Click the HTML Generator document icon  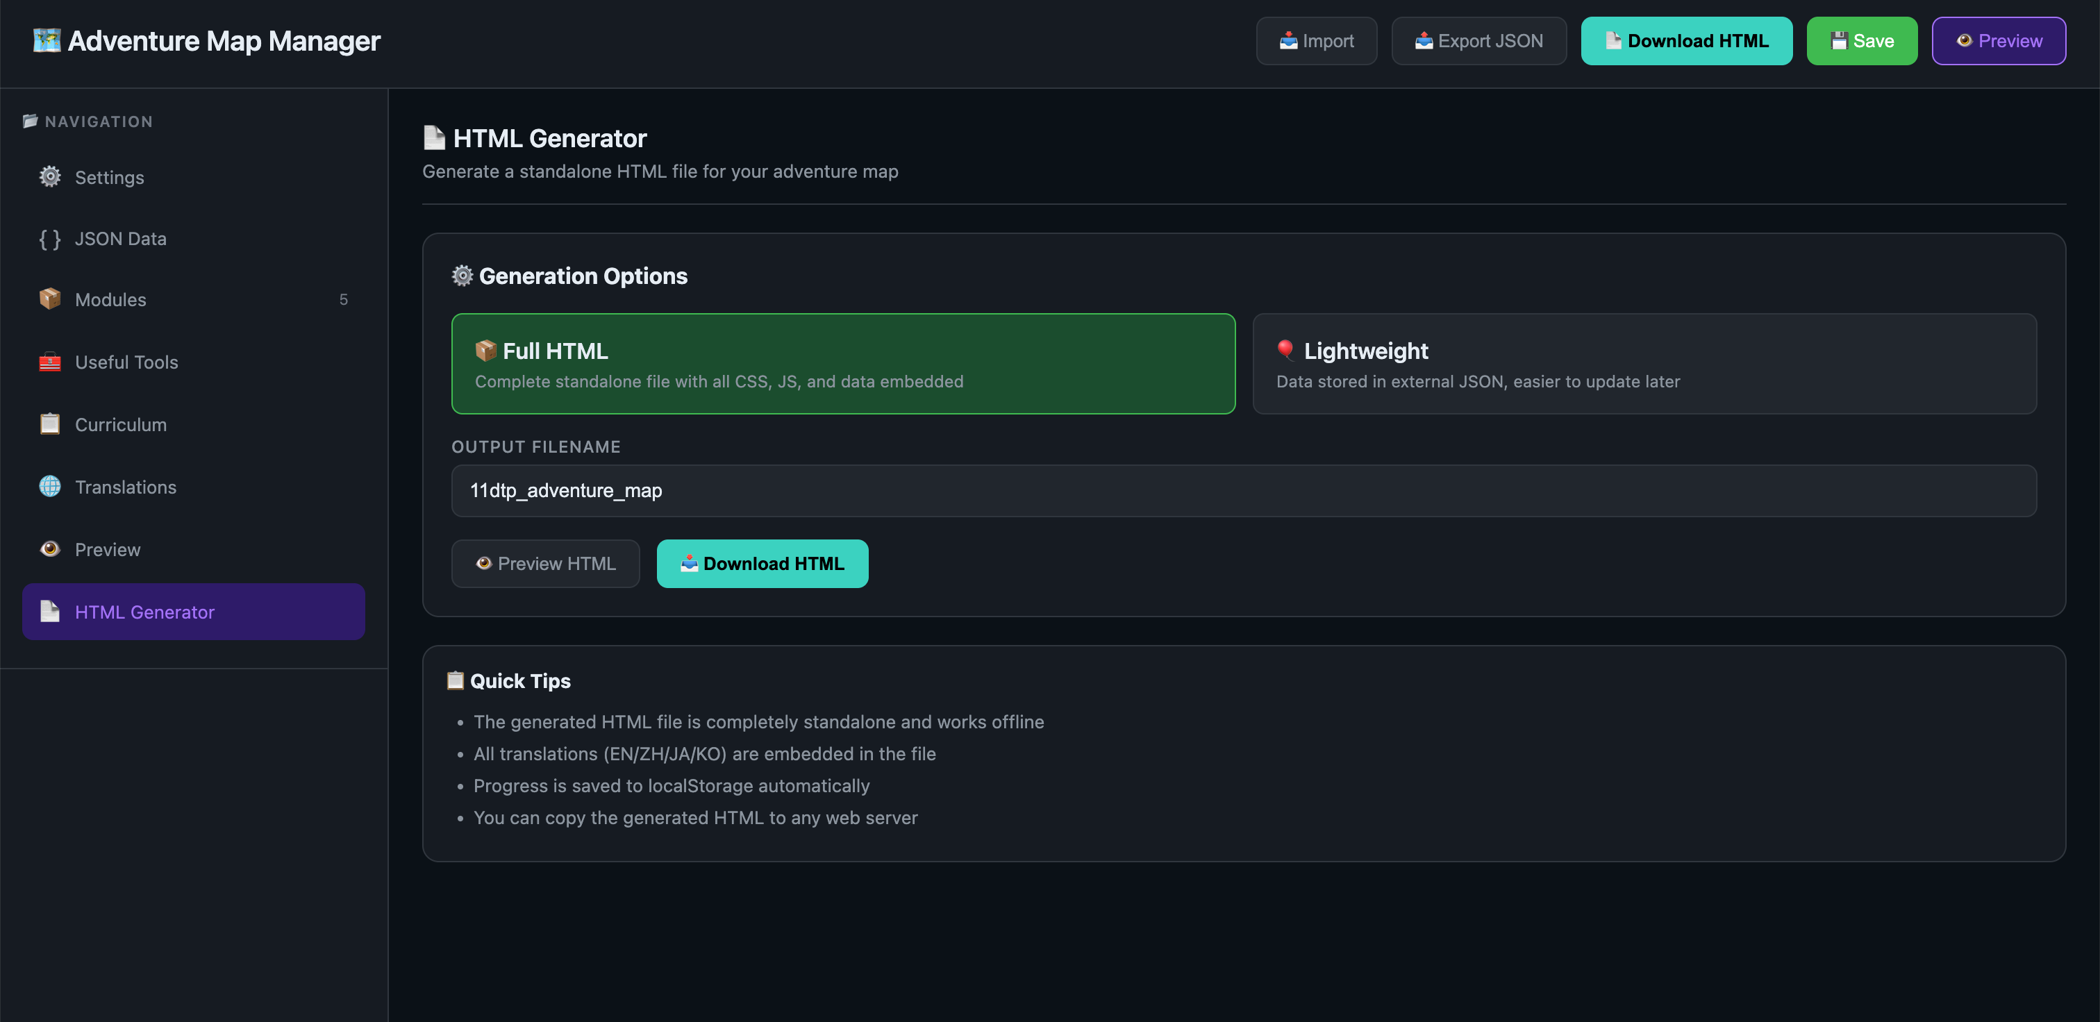click(x=50, y=612)
